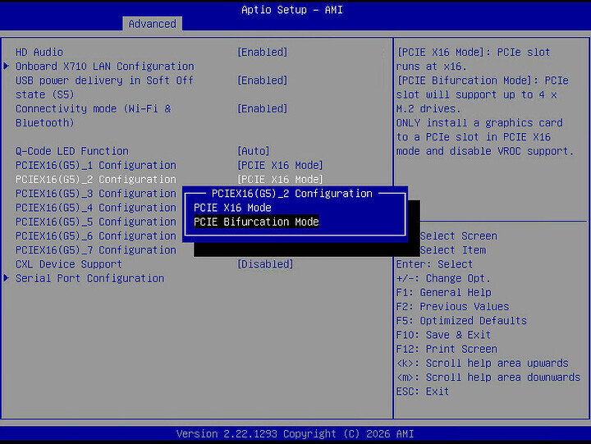
Task: Change CXL Device Support Disabled value
Action: (x=265, y=264)
